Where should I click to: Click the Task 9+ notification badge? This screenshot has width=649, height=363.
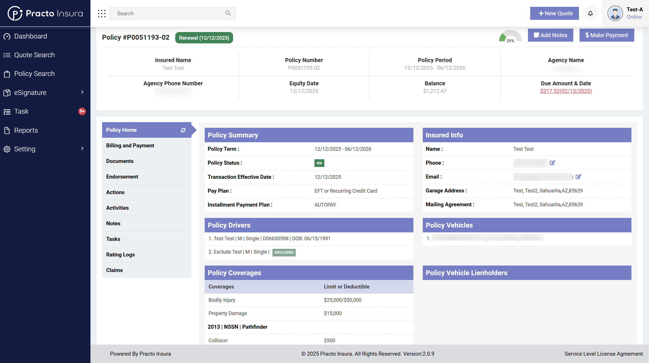(x=82, y=111)
